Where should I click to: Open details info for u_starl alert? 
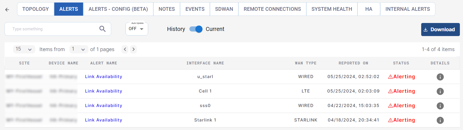[440, 77]
